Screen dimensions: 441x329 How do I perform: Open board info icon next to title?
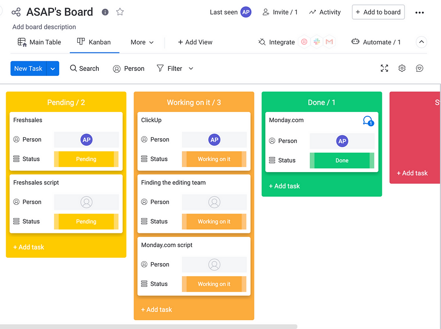105,12
